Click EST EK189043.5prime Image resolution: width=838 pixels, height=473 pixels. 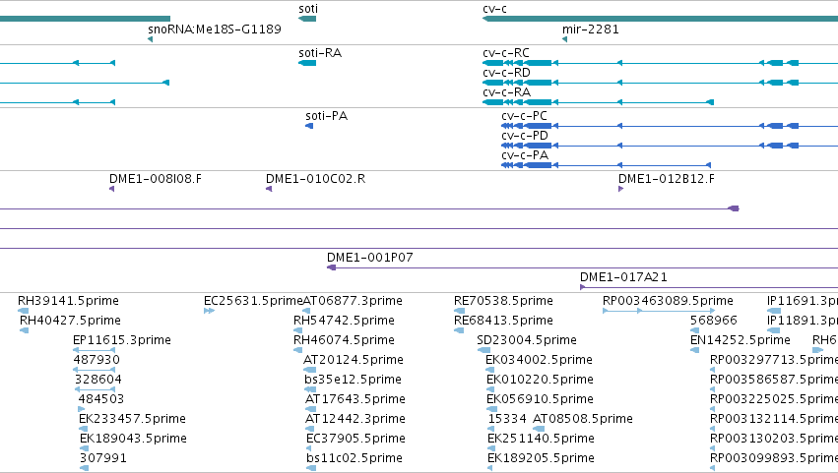click(133, 439)
